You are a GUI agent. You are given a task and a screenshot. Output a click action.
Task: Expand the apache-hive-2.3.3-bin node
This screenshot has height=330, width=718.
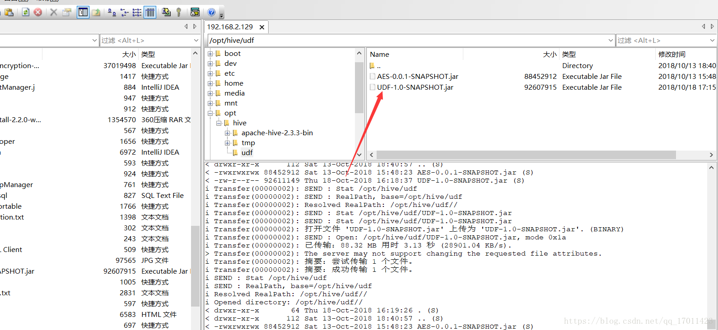point(228,133)
